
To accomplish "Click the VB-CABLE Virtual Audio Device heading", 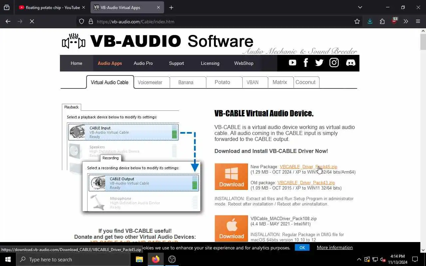I will [264, 113].
